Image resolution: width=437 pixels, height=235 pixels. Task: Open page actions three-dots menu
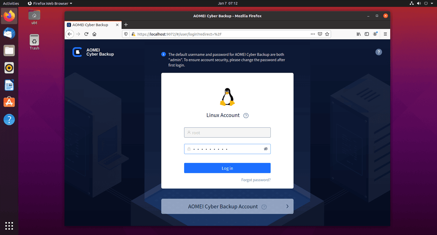[x=313, y=34]
